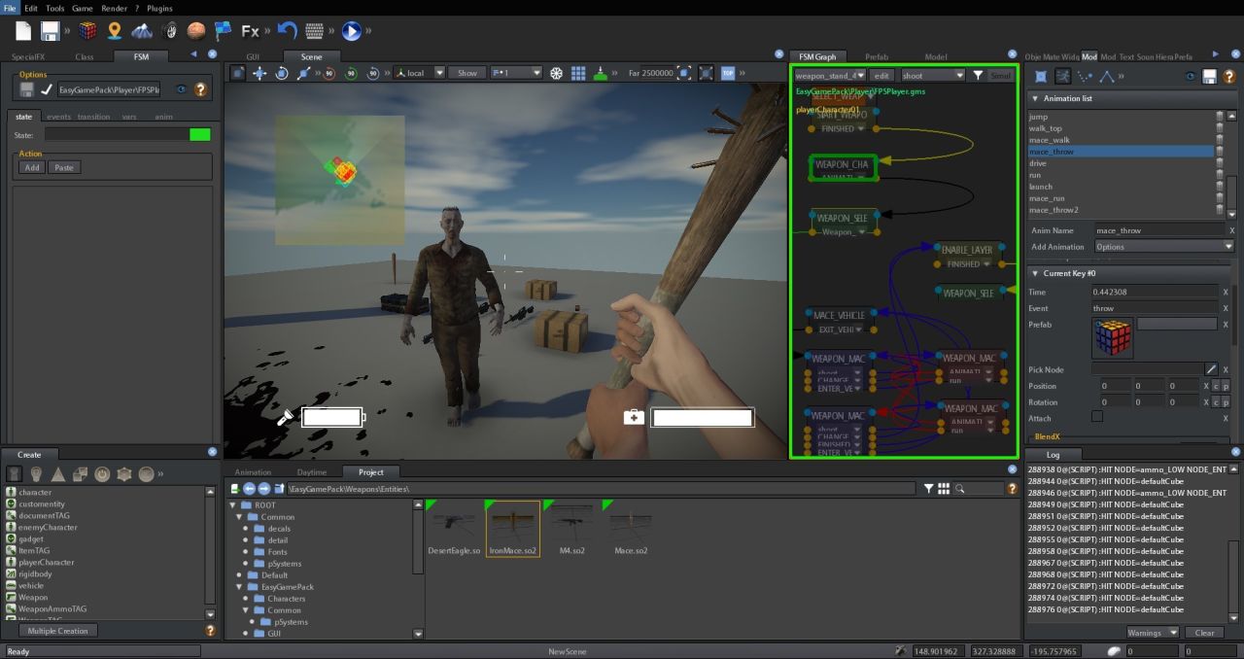1244x659 pixels.
Task: Click the Clear button in Log panel
Action: pos(1204,633)
